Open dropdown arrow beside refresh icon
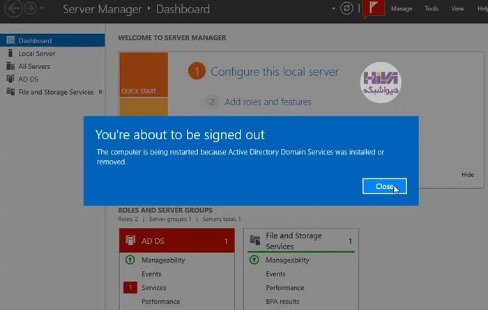This screenshot has width=488, height=310. tap(333, 8)
